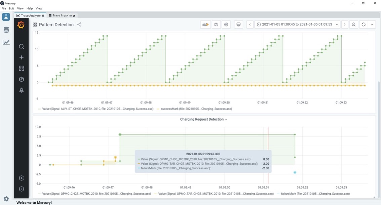Open the refresh interval dropdown arrow
Screen dimensions: 381x205
pos(372,25)
